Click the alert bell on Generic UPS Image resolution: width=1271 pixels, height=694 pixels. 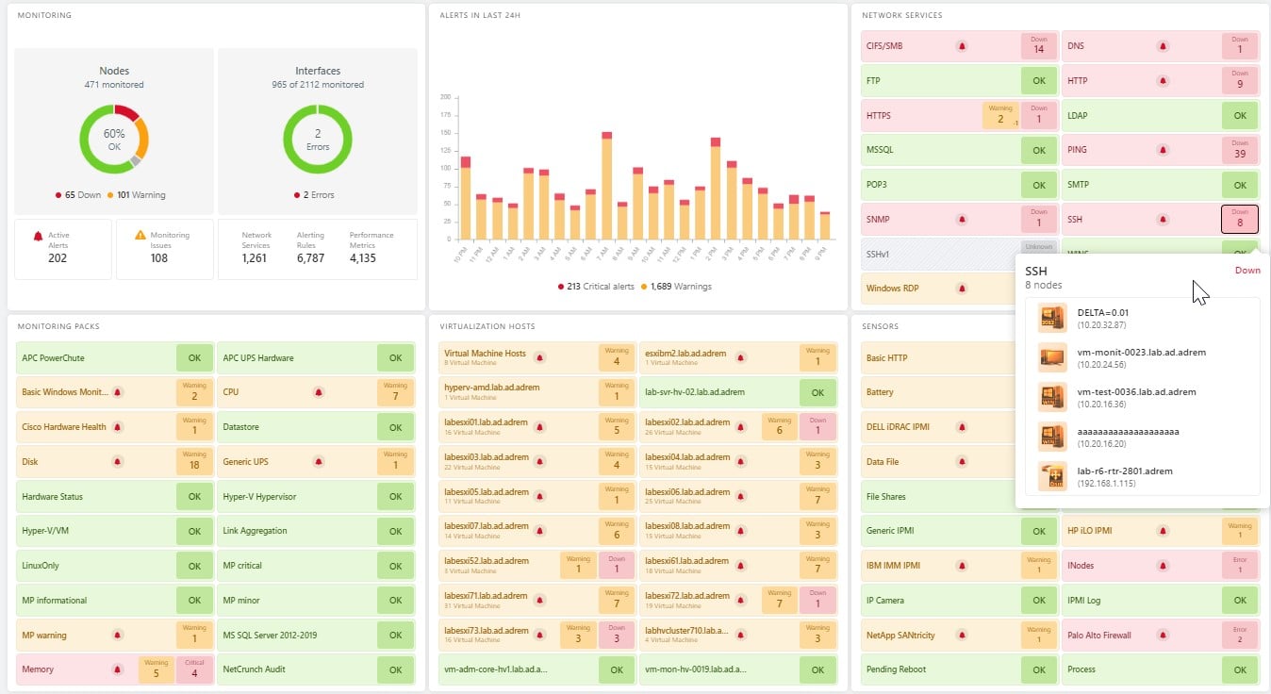(x=319, y=462)
